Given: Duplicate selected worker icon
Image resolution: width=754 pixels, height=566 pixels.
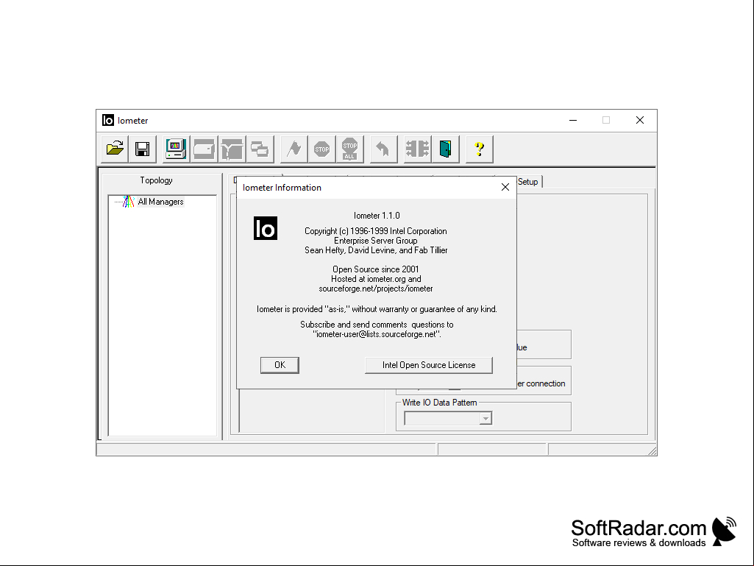Looking at the screenshot, I should [260, 149].
